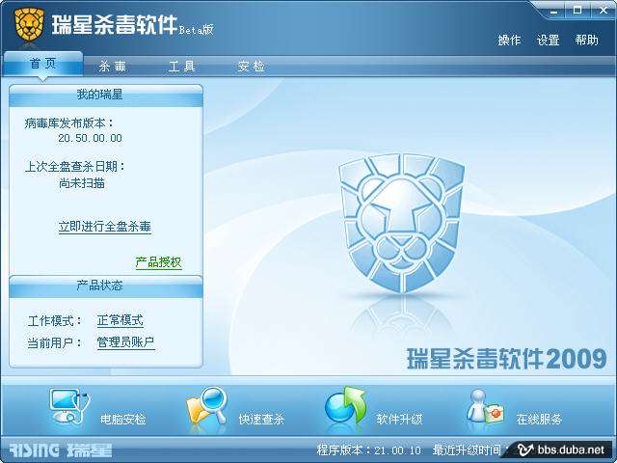Open the 帮助 menu
Viewport: 617px width, 463px height.
click(587, 41)
